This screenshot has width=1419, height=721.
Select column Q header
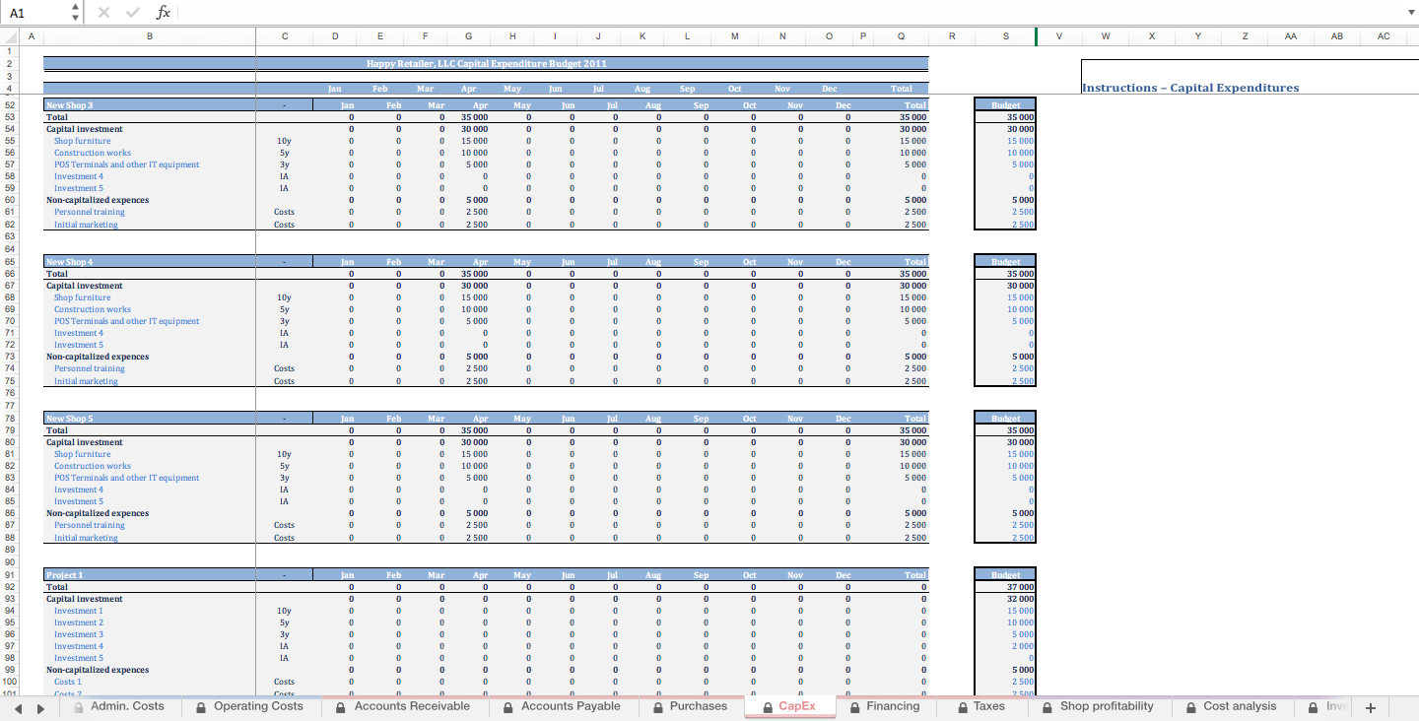tap(902, 36)
